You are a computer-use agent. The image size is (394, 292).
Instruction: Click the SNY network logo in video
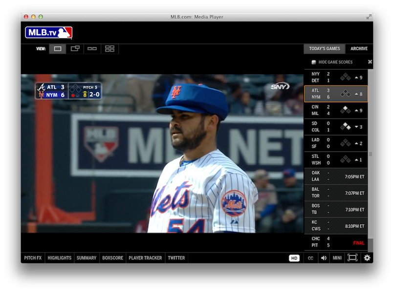[280, 86]
